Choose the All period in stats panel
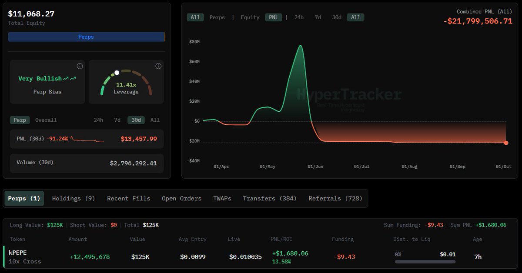Viewport: 522px width, 273px height. 155,120
